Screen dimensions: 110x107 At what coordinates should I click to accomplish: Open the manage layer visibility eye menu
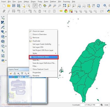click(18, 73)
